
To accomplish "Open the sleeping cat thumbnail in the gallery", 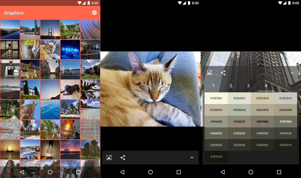I will coord(50,50).
